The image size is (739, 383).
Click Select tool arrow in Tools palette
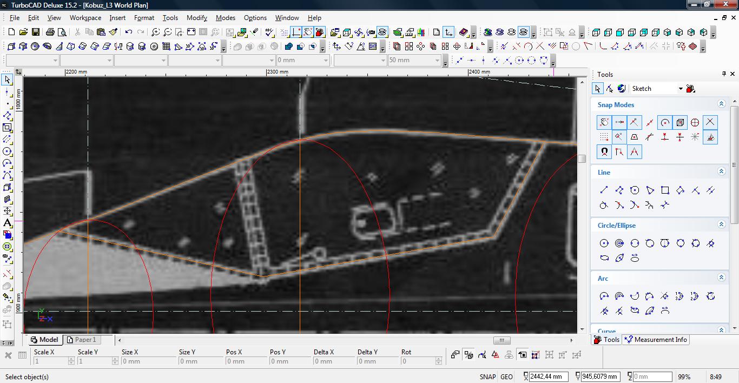coord(598,88)
